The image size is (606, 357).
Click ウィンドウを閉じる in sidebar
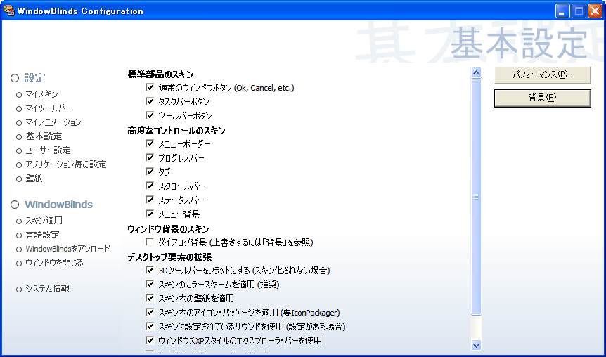(x=55, y=263)
